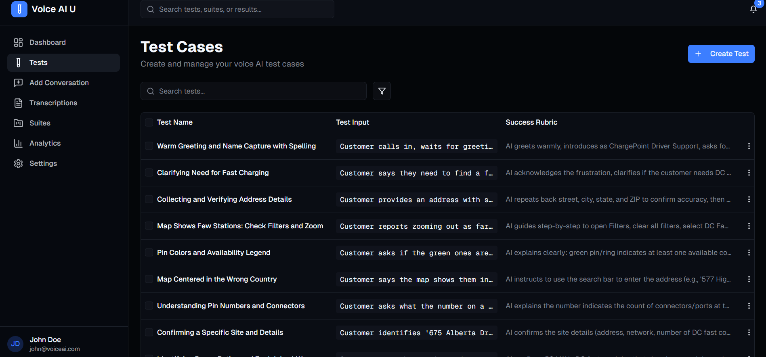The width and height of the screenshot is (766, 357).
Task: Open the notifications bell
Action: pyautogui.click(x=753, y=9)
